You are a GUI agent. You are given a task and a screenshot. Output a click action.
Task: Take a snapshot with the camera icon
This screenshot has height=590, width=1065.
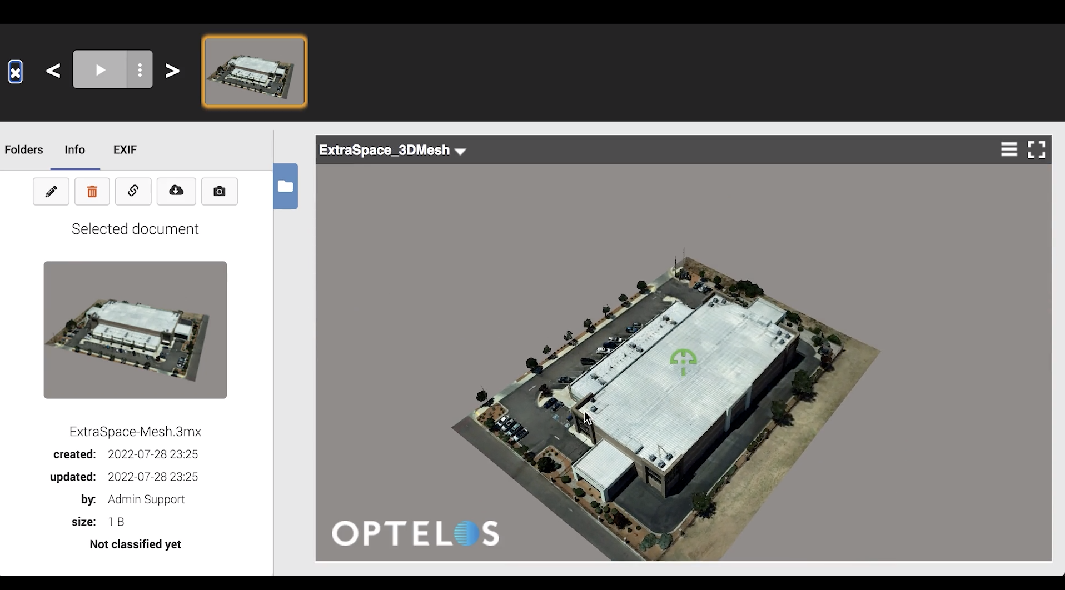[220, 192]
